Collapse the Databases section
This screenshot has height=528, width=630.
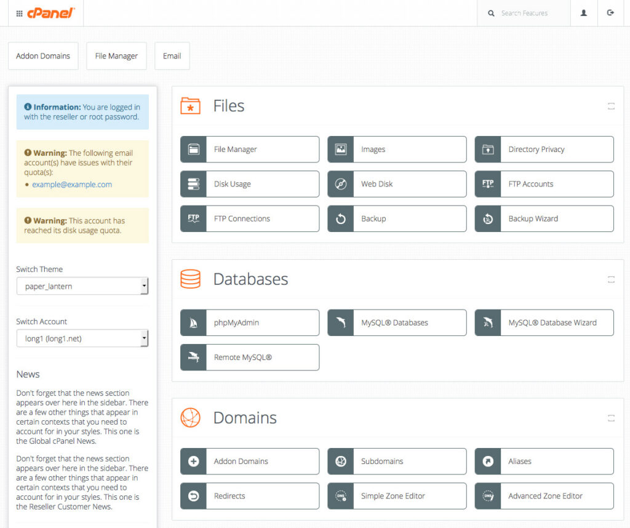(x=611, y=279)
